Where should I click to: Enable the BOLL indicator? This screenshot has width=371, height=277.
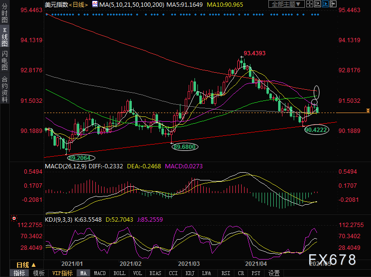point(119,273)
